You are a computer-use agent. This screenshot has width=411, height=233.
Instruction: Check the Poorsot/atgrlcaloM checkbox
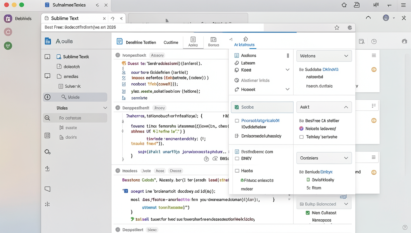click(x=237, y=121)
